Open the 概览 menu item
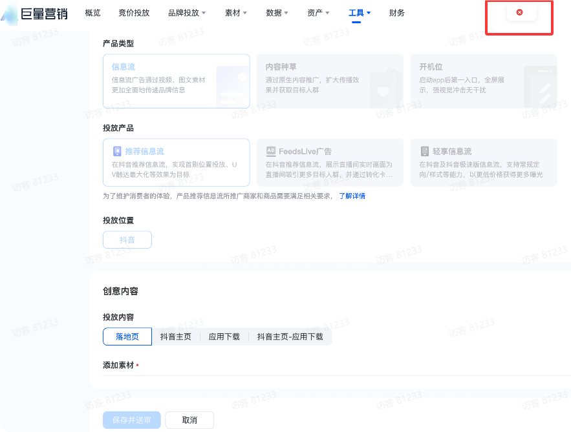The height and width of the screenshot is (432, 571). click(x=92, y=13)
